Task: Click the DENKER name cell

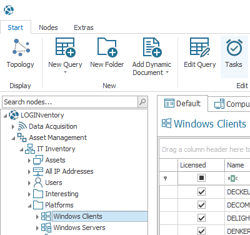Action: (x=237, y=230)
